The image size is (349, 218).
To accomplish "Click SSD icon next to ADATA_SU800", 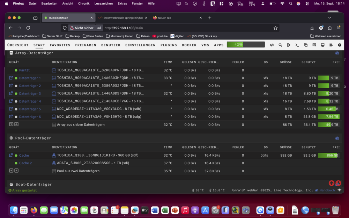I will (54, 163).
